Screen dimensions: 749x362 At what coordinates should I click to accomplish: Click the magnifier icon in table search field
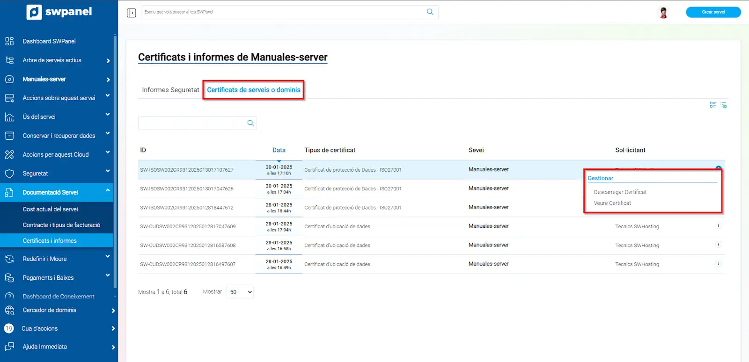point(250,123)
